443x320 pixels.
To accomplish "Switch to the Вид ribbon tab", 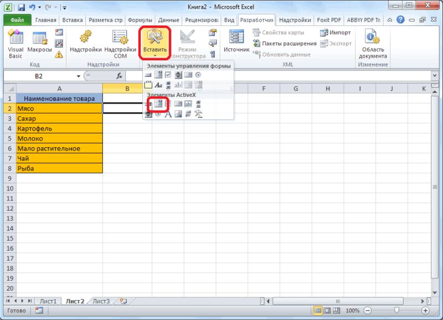I will (229, 20).
